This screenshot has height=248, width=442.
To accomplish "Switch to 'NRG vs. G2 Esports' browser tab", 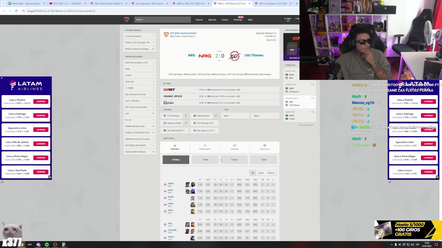I will pos(273,3).
